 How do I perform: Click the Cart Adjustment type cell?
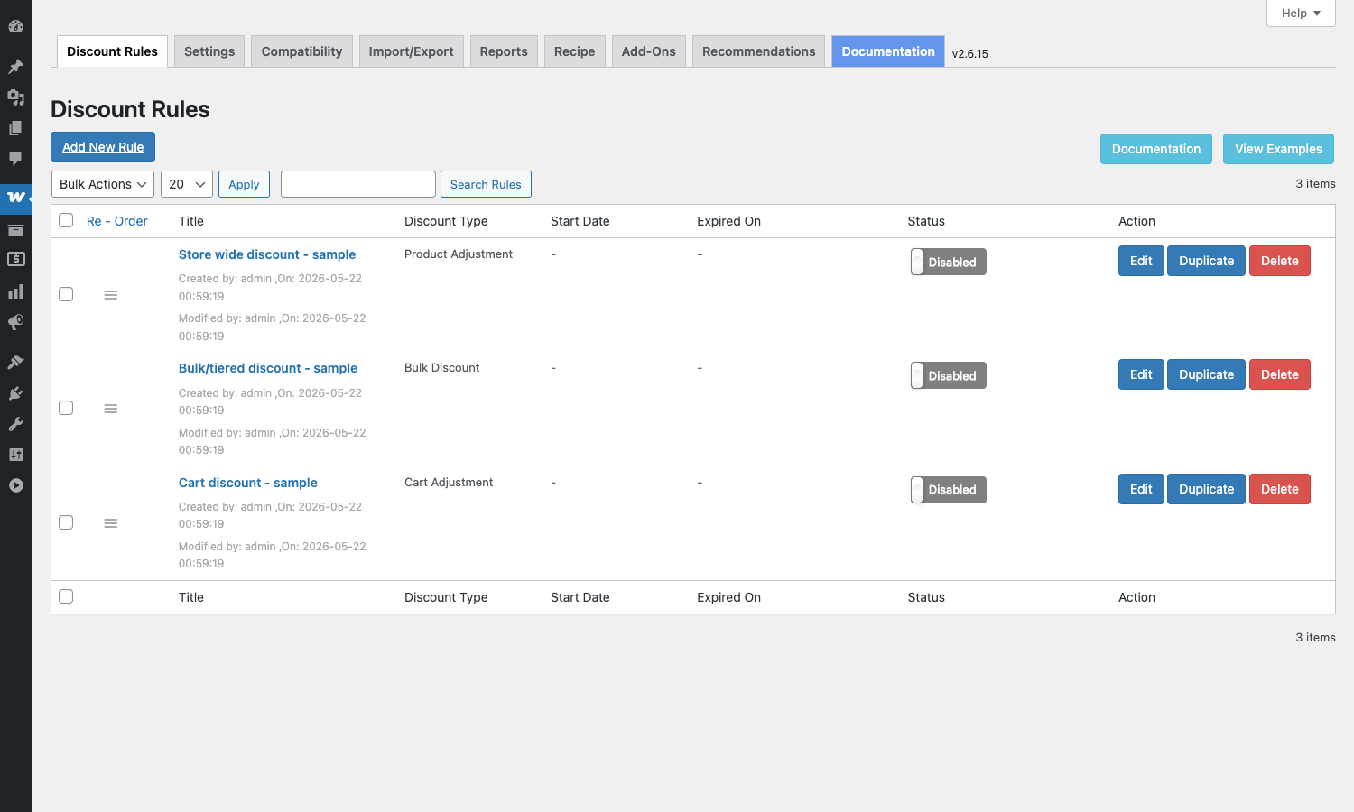pos(449,483)
